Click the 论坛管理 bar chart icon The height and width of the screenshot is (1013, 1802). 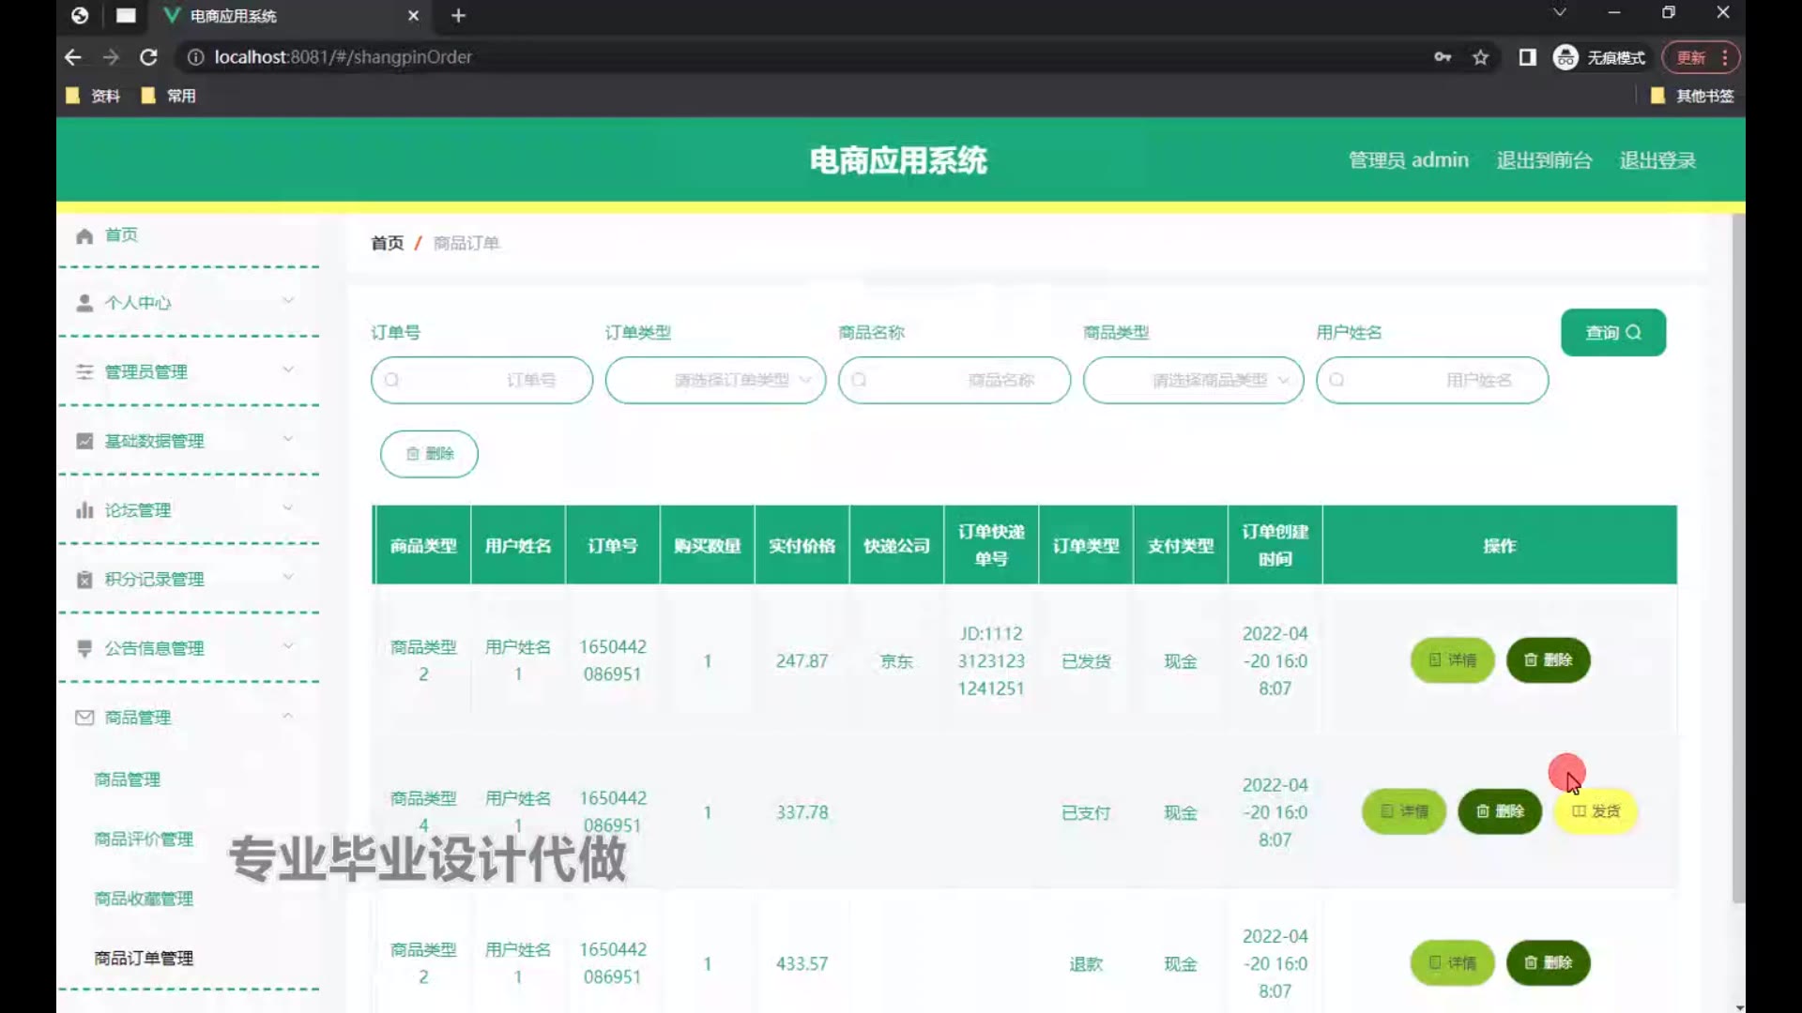pyautogui.click(x=84, y=510)
